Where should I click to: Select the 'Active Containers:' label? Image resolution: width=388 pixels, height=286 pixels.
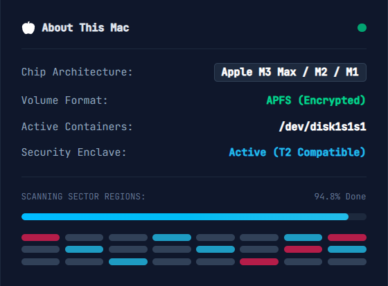77,127
